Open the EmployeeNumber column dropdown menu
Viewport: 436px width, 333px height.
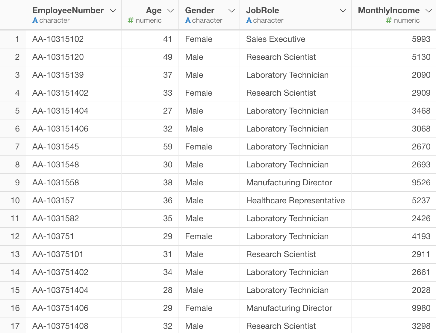[113, 11]
